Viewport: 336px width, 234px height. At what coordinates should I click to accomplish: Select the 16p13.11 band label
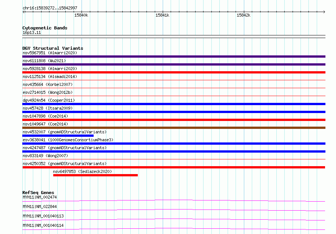[32, 33]
